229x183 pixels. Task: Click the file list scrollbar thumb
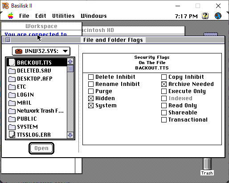[70, 69]
